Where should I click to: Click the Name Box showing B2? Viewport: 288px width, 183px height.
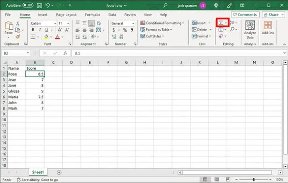15,53
